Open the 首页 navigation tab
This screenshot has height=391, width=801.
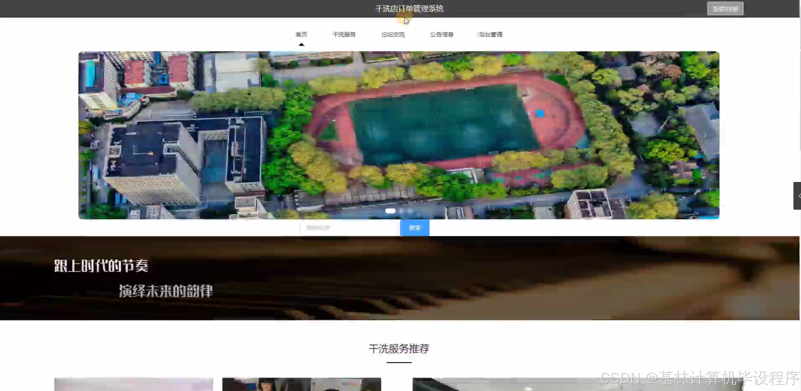click(301, 34)
